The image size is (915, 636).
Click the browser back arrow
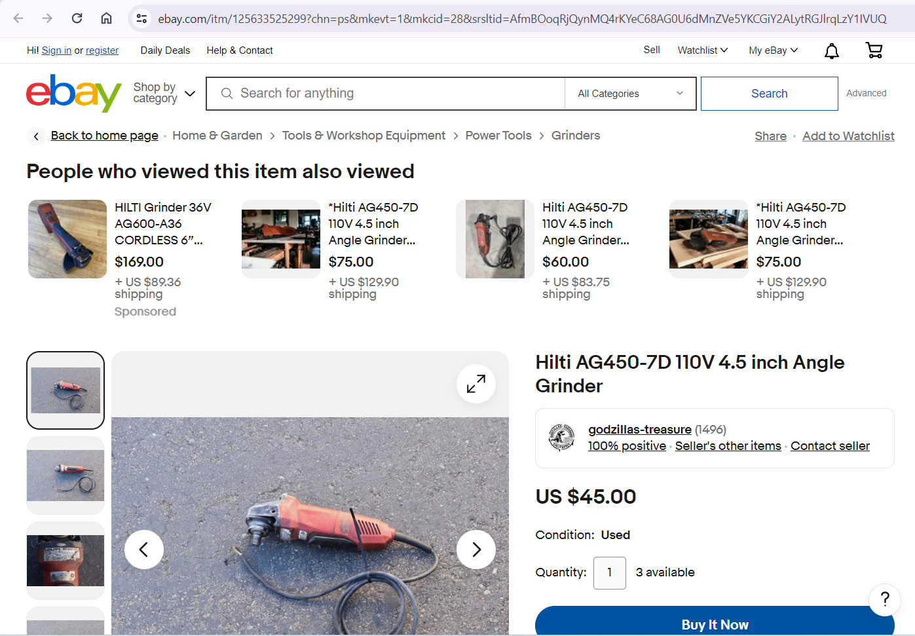pyautogui.click(x=18, y=18)
